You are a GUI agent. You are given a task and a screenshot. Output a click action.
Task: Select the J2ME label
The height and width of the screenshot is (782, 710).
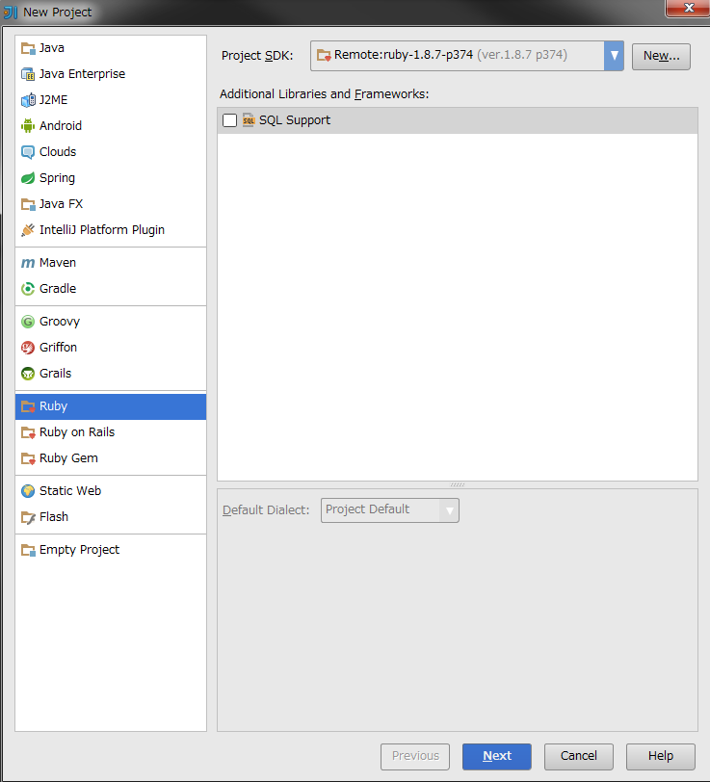(x=53, y=100)
